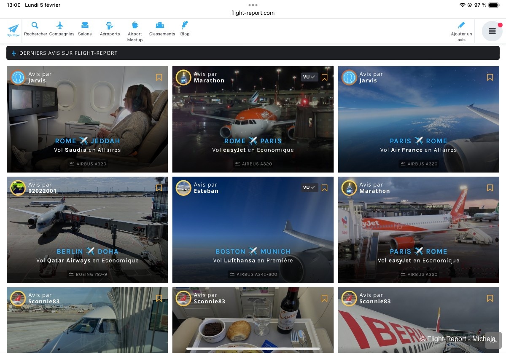
Task: Click Airbus A320 tag on Saudia card
Action: point(87,164)
